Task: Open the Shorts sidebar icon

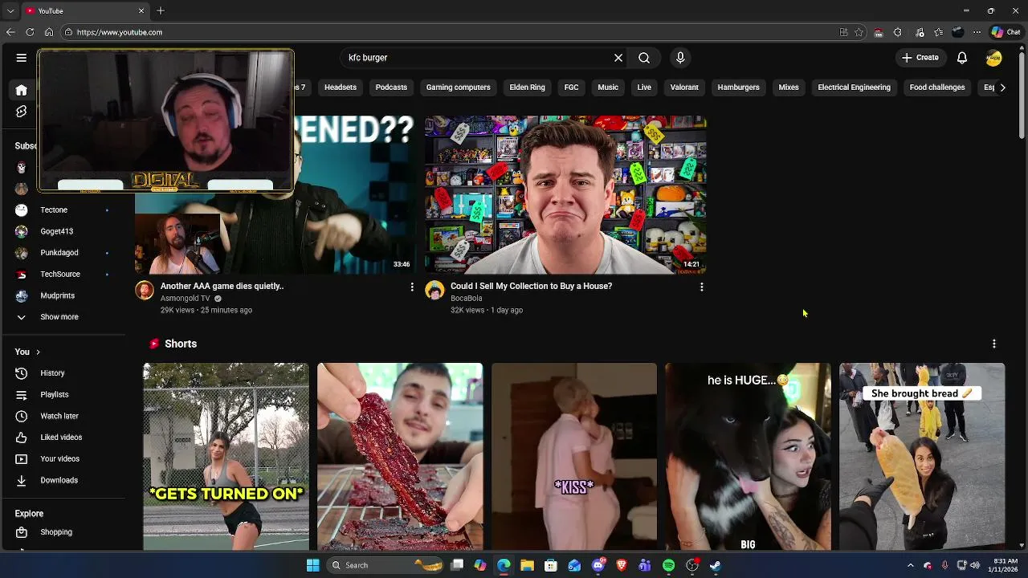Action: coord(22,112)
